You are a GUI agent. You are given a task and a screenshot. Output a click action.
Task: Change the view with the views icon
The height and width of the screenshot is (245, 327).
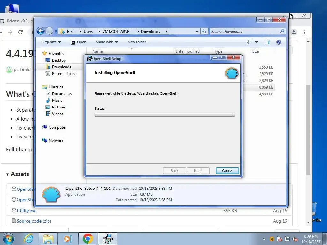point(250,42)
